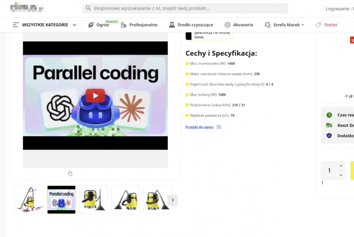Click the Logowanie link
This screenshot has height=237, width=354.
(337, 9)
